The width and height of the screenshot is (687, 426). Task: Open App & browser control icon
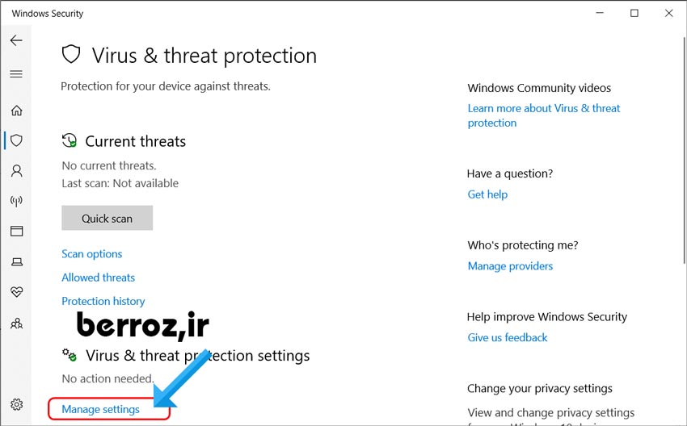click(16, 232)
